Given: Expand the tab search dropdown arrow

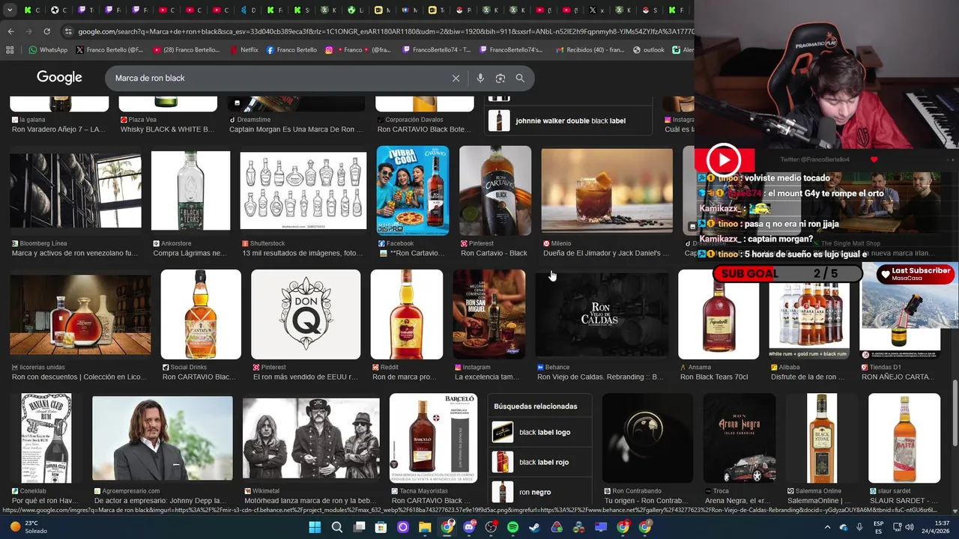Looking at the screenshot, I should tap(8, 10).
